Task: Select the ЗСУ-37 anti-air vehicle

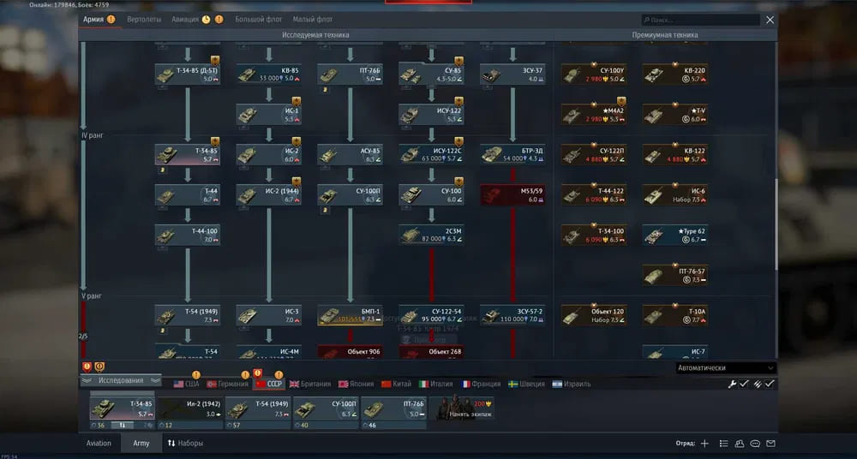Action: (x=512, y=75)
